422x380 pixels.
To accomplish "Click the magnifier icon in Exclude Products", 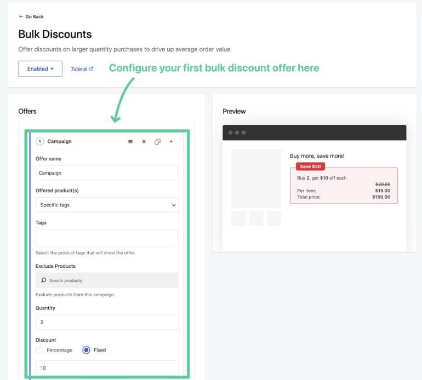I will (43, 280).
